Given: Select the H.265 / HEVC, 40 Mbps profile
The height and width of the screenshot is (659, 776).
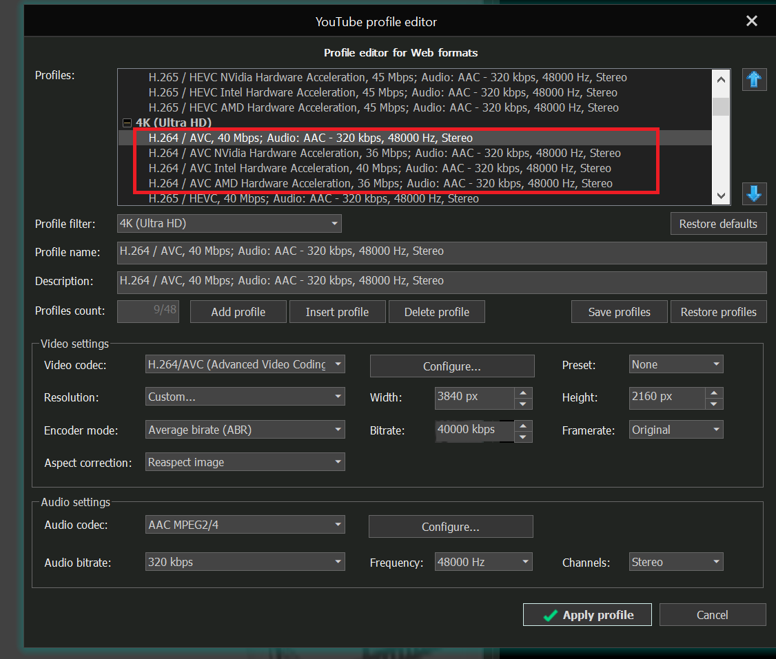Looking at the screenshot, I should (x=314, y=198).
